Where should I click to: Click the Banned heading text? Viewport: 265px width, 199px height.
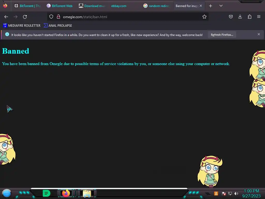[x=16, y=51]
